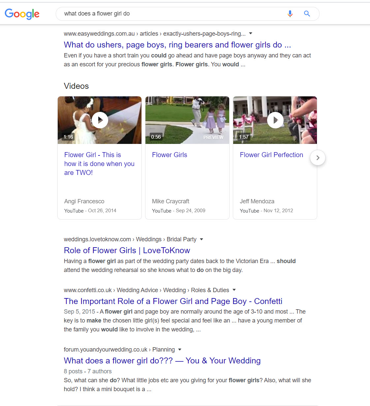Click inside the search query input field

click(171, 14)
